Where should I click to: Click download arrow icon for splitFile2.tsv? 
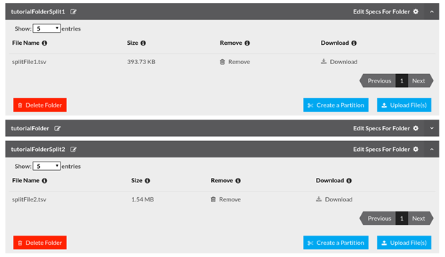tap(319, 199)
